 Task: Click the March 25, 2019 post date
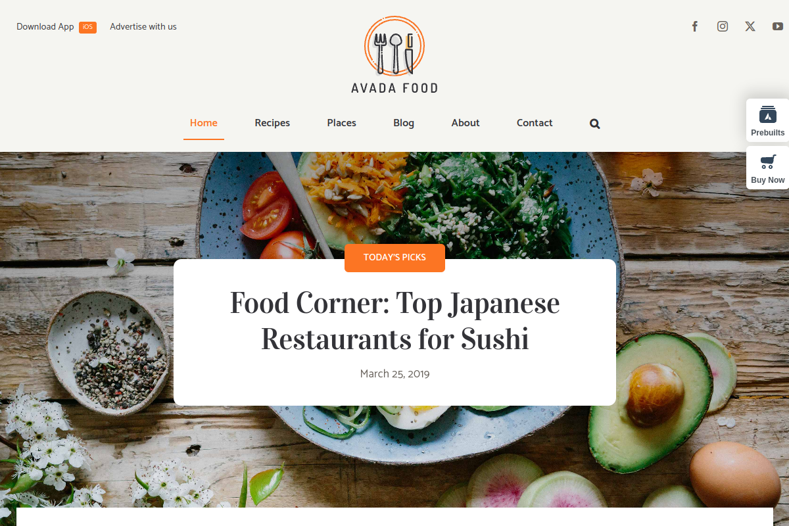point(394,374)
